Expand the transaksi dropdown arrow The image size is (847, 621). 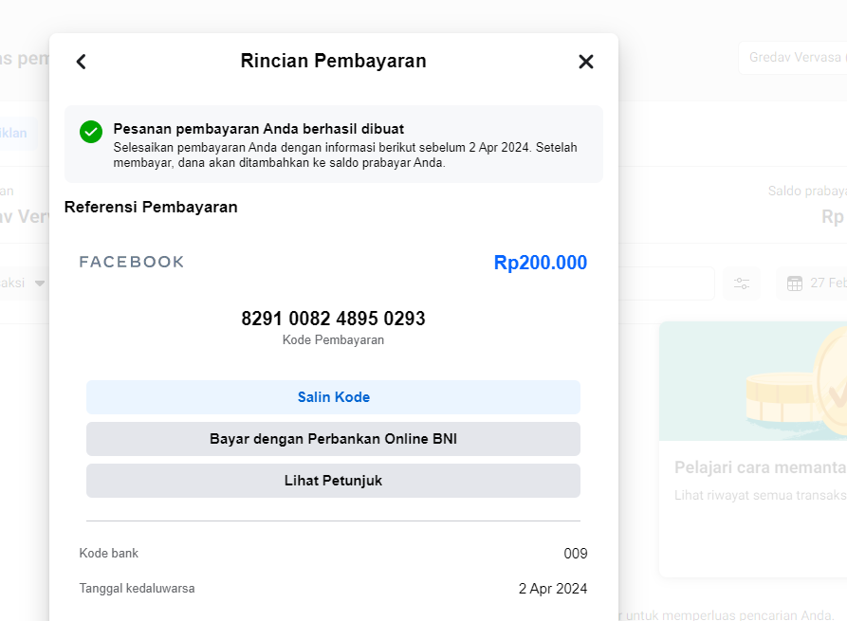[x=40, y=283]
